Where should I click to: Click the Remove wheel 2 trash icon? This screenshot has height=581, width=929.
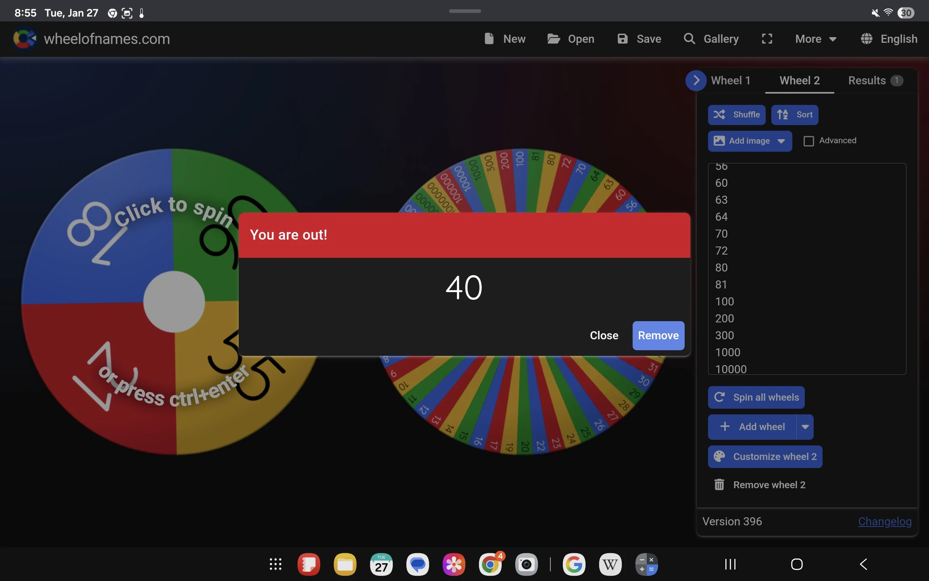pos(719,485)
